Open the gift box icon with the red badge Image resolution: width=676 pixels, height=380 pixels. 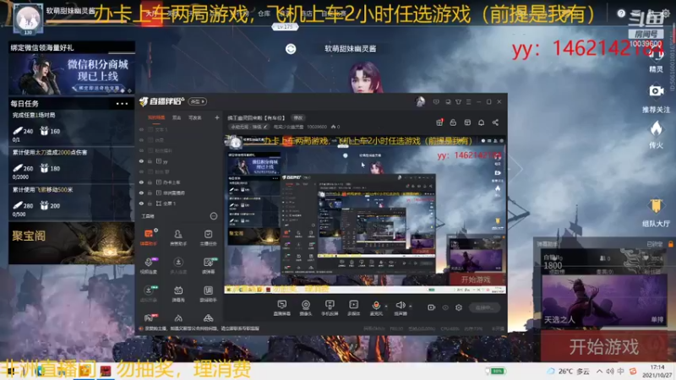pyautogui.click(x=439, y=122)
